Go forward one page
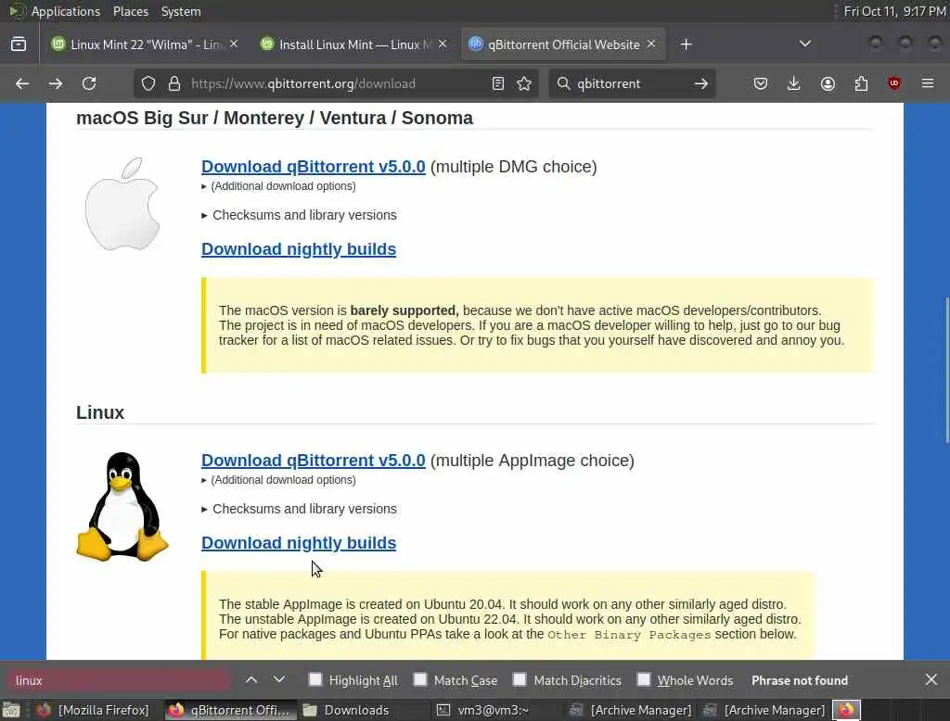The height and width of the screenshot is (721, 950). [x=55, y=83]
